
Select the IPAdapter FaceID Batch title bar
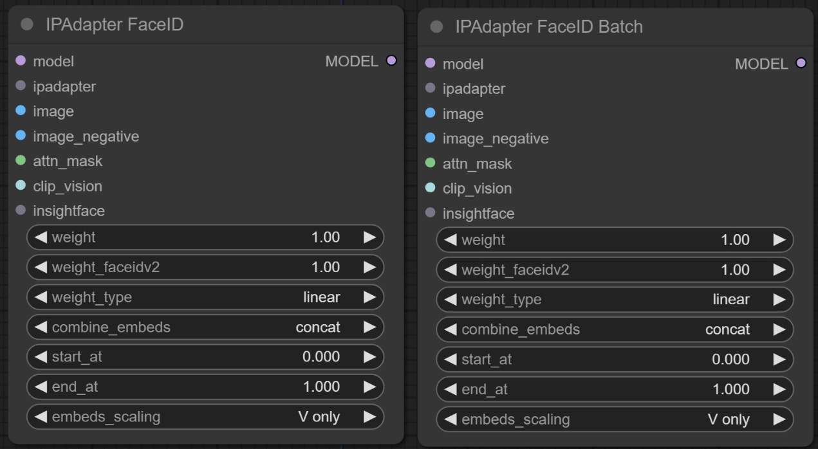579,27
